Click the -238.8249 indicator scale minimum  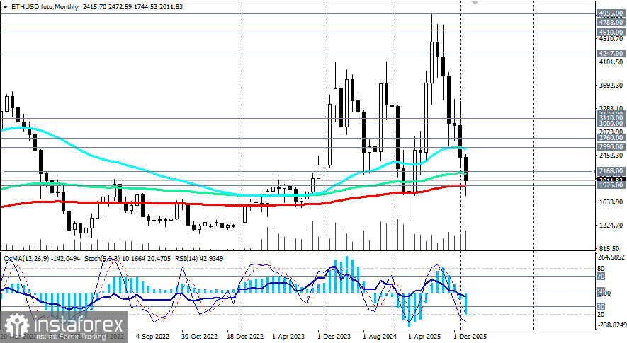[611, 325]
